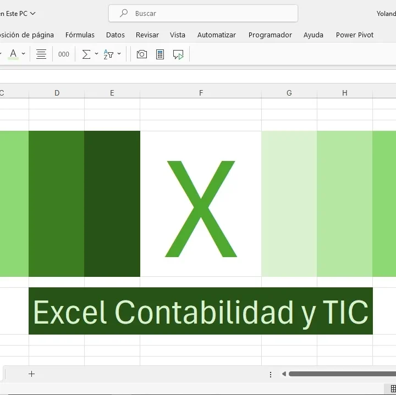Select column F header
Screen dimensions: 396x395
[x=201, y=93]
